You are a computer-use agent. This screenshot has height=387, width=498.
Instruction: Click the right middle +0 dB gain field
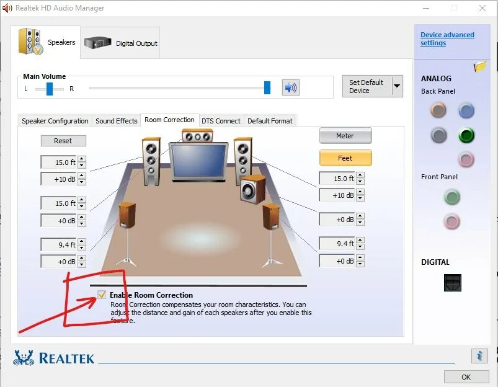(337, 219)
